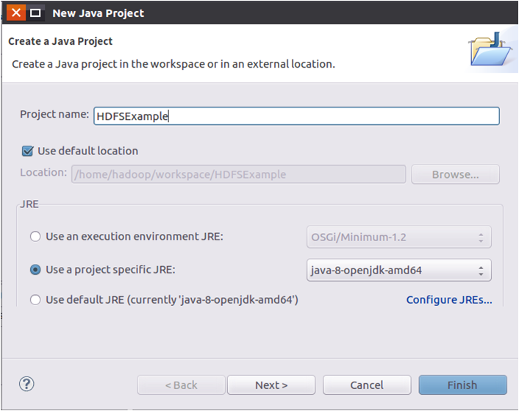Uncheck Use default location checkbox

click(x=28, y=151)
